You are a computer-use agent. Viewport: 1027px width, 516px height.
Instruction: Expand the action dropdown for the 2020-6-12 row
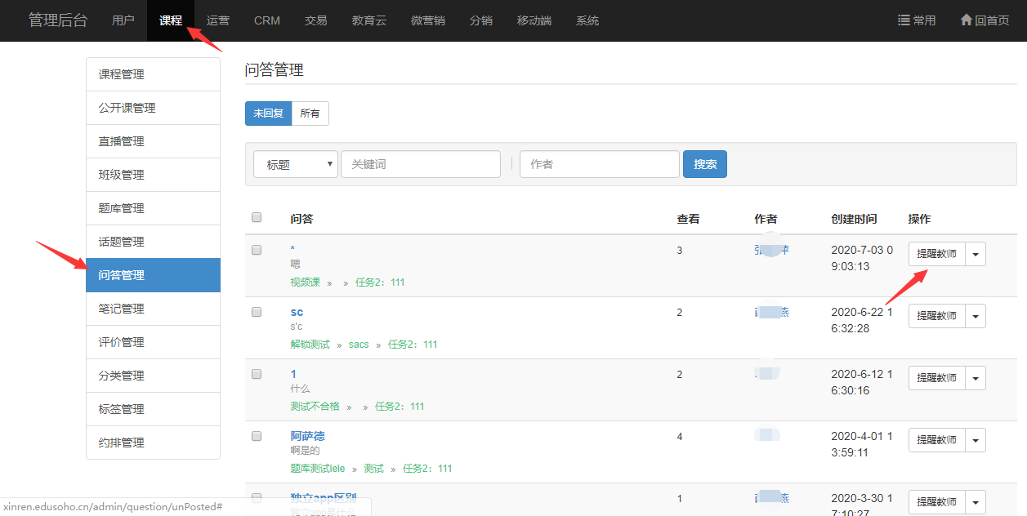(x=976, y=378)
